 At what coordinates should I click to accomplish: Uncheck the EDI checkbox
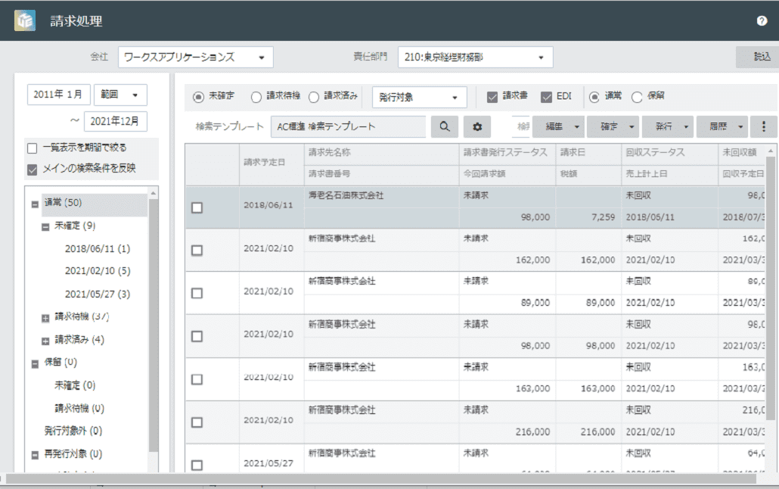[546, 96]
